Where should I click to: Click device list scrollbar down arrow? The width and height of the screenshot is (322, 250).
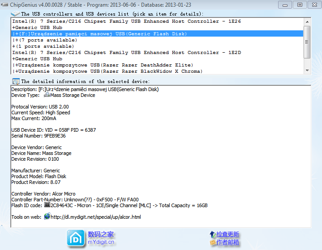307,71
